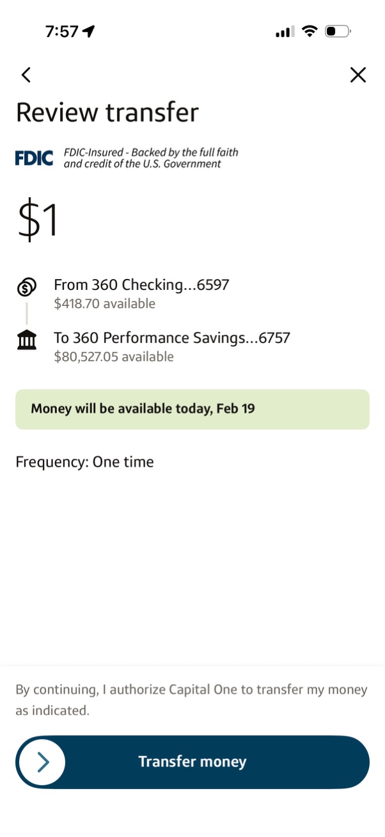Tap the $418.70 available balance text
This screenshot has width=385, height=837.
104,303
